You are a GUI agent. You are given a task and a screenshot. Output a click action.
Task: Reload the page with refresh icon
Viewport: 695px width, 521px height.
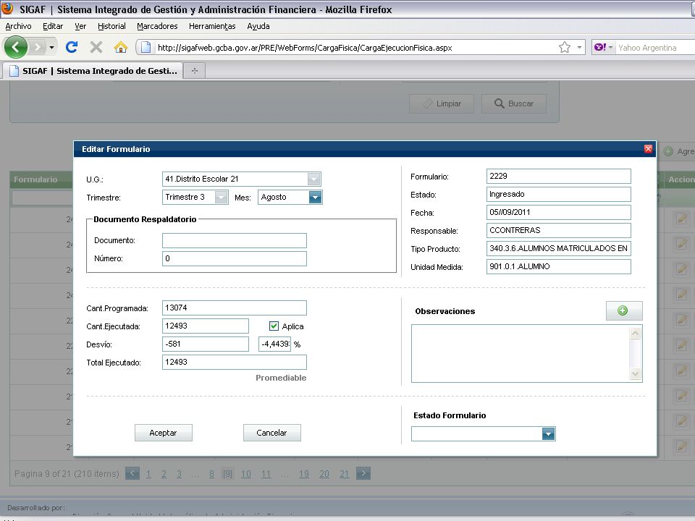point(72,47)
